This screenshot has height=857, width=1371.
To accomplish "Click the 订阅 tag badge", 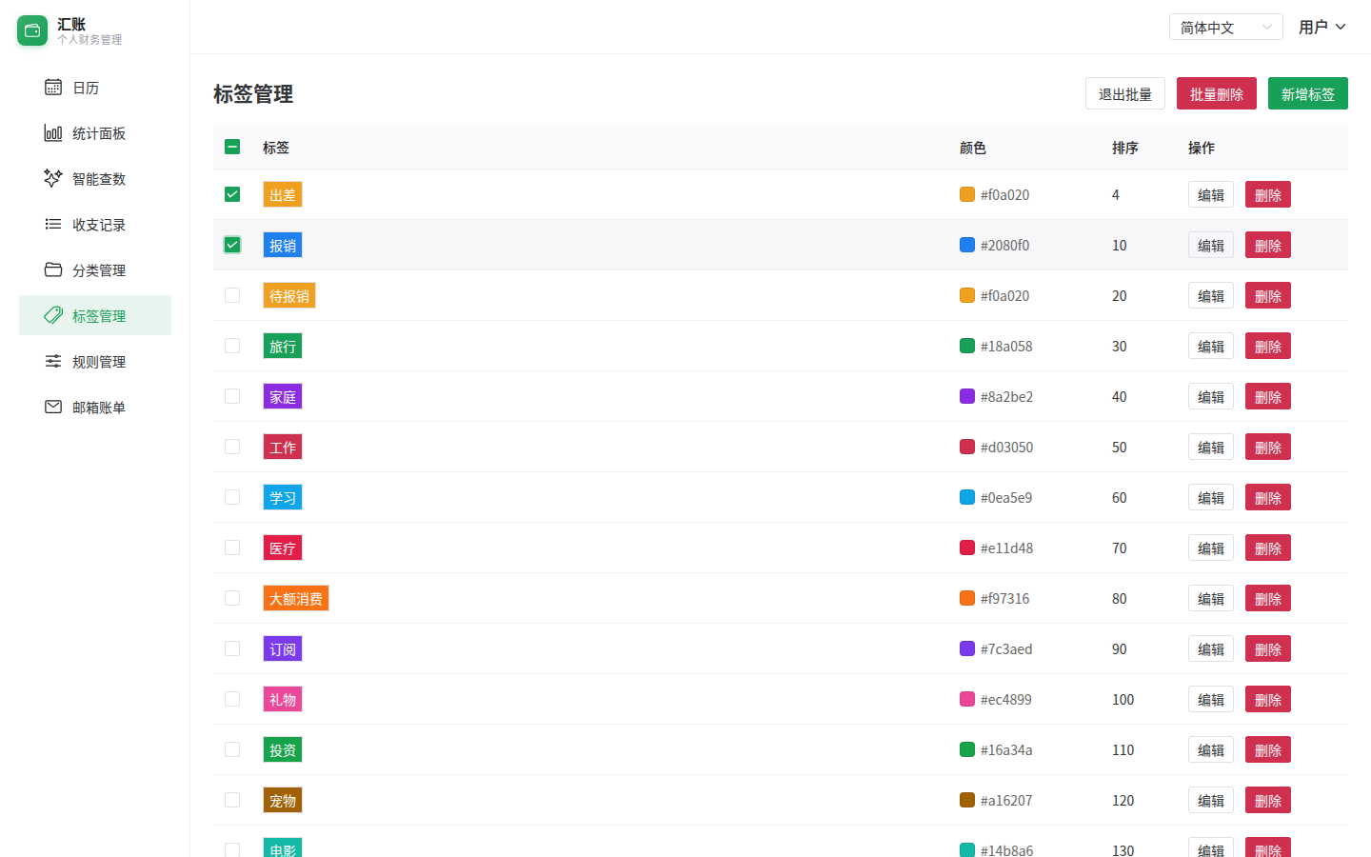I will pyautogui.click(x=283, y=648).
